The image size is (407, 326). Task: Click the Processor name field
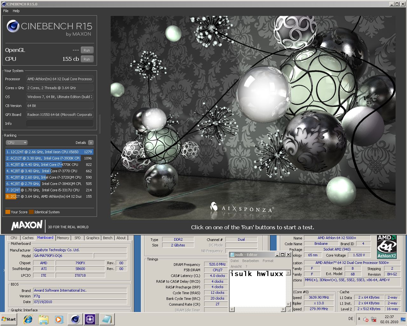click(x=60, y=79)
